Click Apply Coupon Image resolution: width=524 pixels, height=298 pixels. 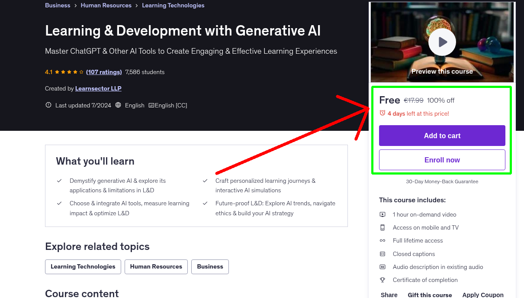coord(483,294)
